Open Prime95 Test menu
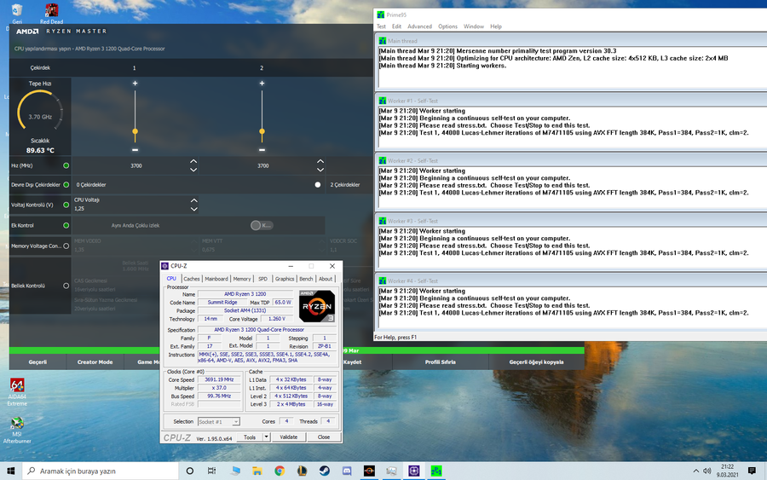This screenshot has height=480, width=767. (x=381, y=26)
